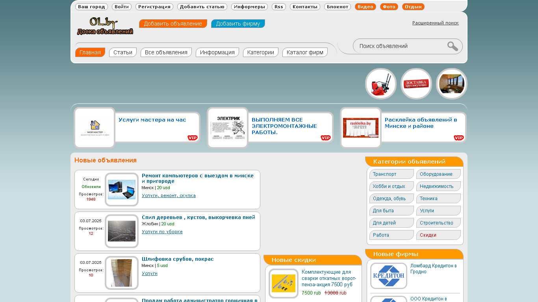Open log house sanding listing thumbnail

(x=122, y=273)
